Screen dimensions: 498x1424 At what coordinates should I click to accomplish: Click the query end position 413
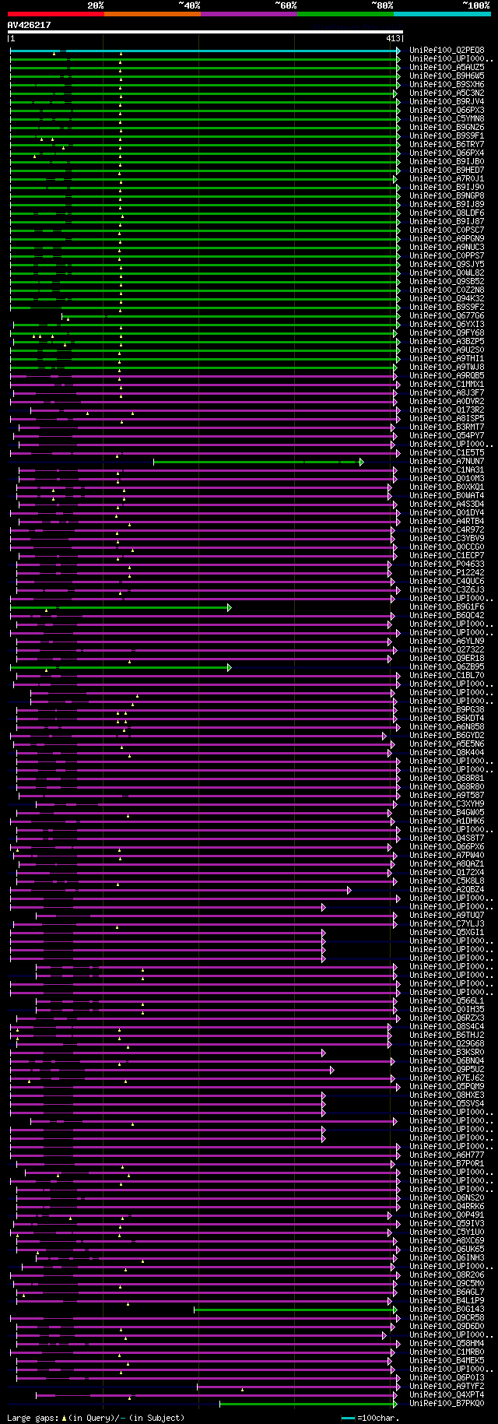[393, 38]
